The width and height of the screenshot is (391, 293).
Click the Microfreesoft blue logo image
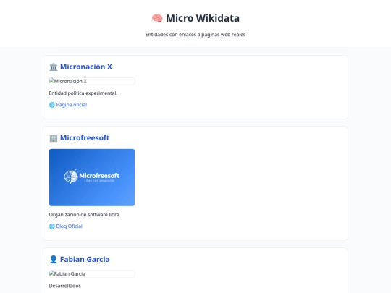[x=92, y=177]
